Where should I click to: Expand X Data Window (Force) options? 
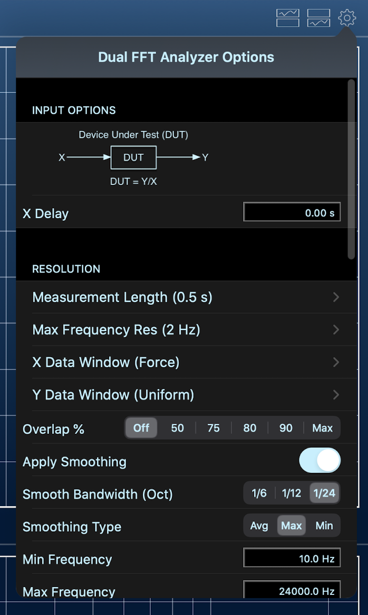pos(185,362)
